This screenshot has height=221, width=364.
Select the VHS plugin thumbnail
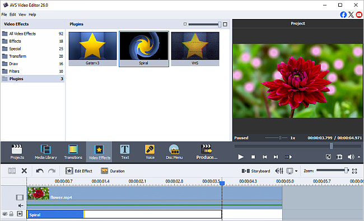(x=195, y=49)
